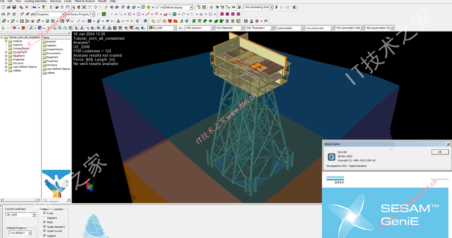Select Compartments folder in the Name list
This screenshot has width=452, height=238.
(55, 49)
